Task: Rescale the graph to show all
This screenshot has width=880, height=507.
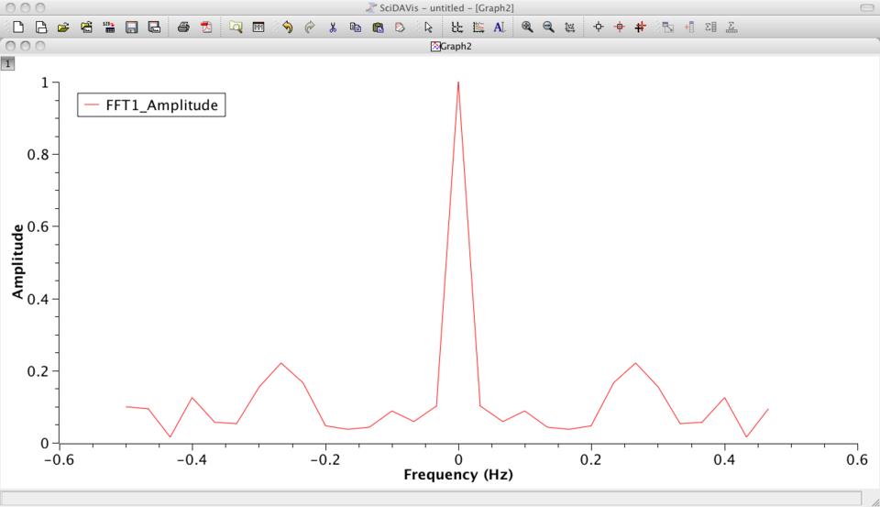Action: pos(569,28)
